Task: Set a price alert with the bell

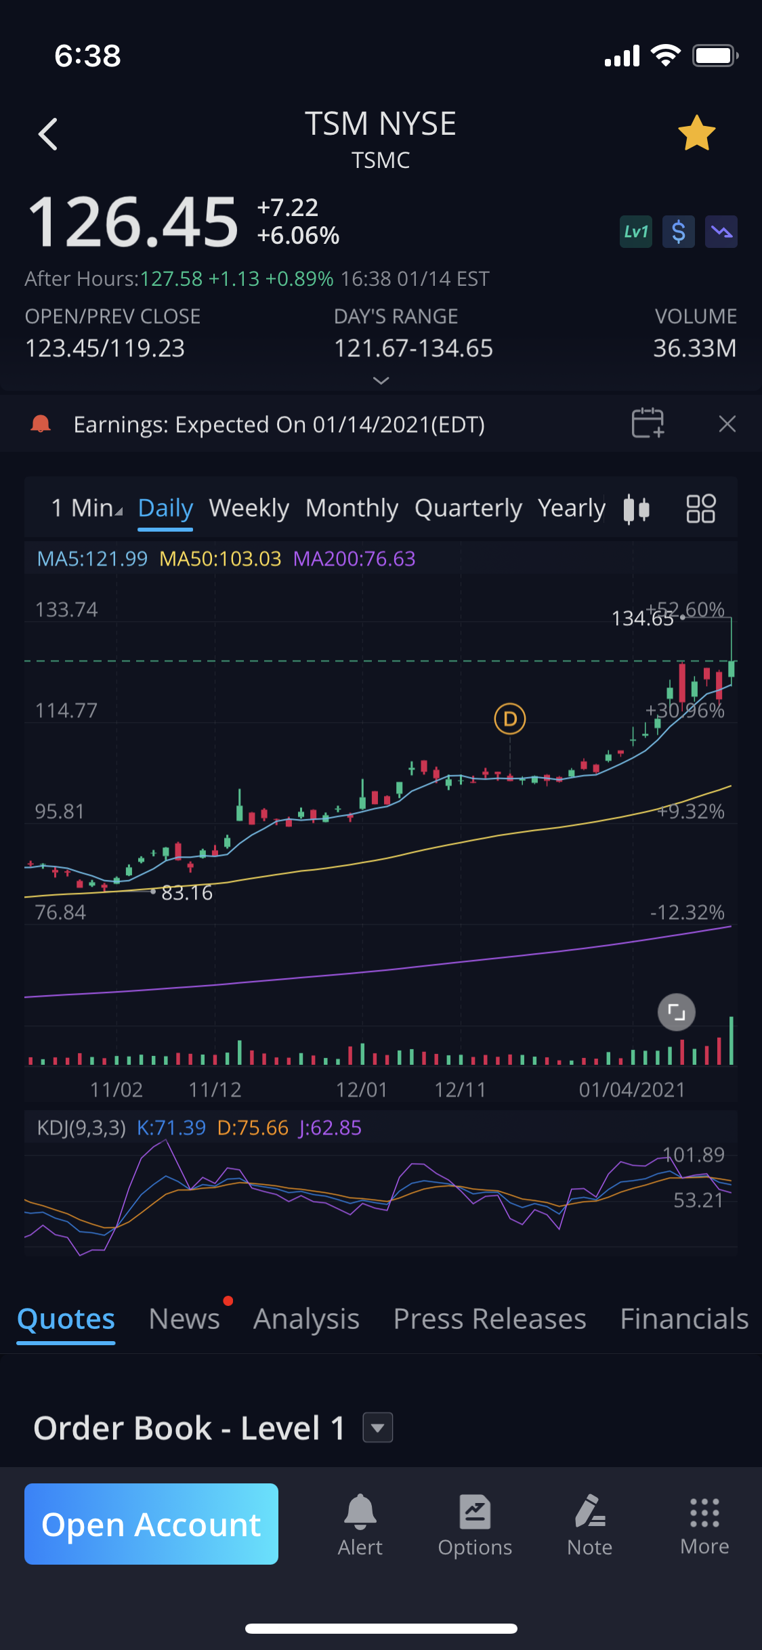Action: click(x=360, y=1524)
